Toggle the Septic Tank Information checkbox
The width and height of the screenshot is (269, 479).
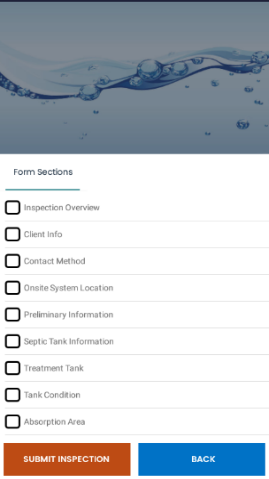[12, 341]
